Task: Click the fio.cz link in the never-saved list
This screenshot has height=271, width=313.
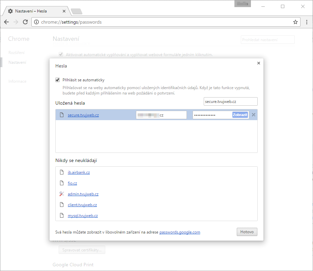Action: click(72, 183)
